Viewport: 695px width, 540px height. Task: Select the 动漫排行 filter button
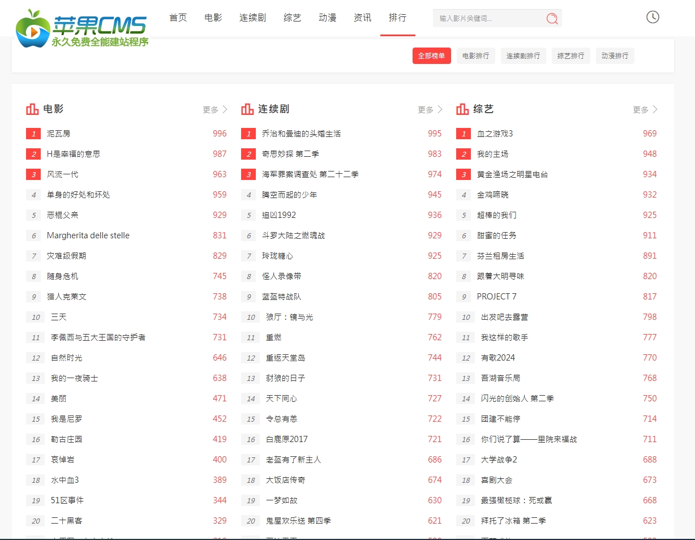(x=615, y=56)
